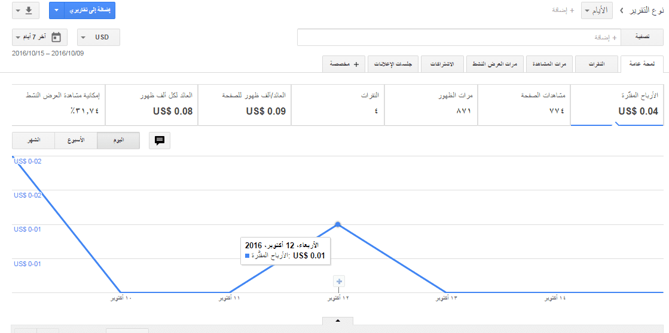Open the الأيام report type dropdown
The height and width of the screenshot is (333, 669).
tap(597, 11)
